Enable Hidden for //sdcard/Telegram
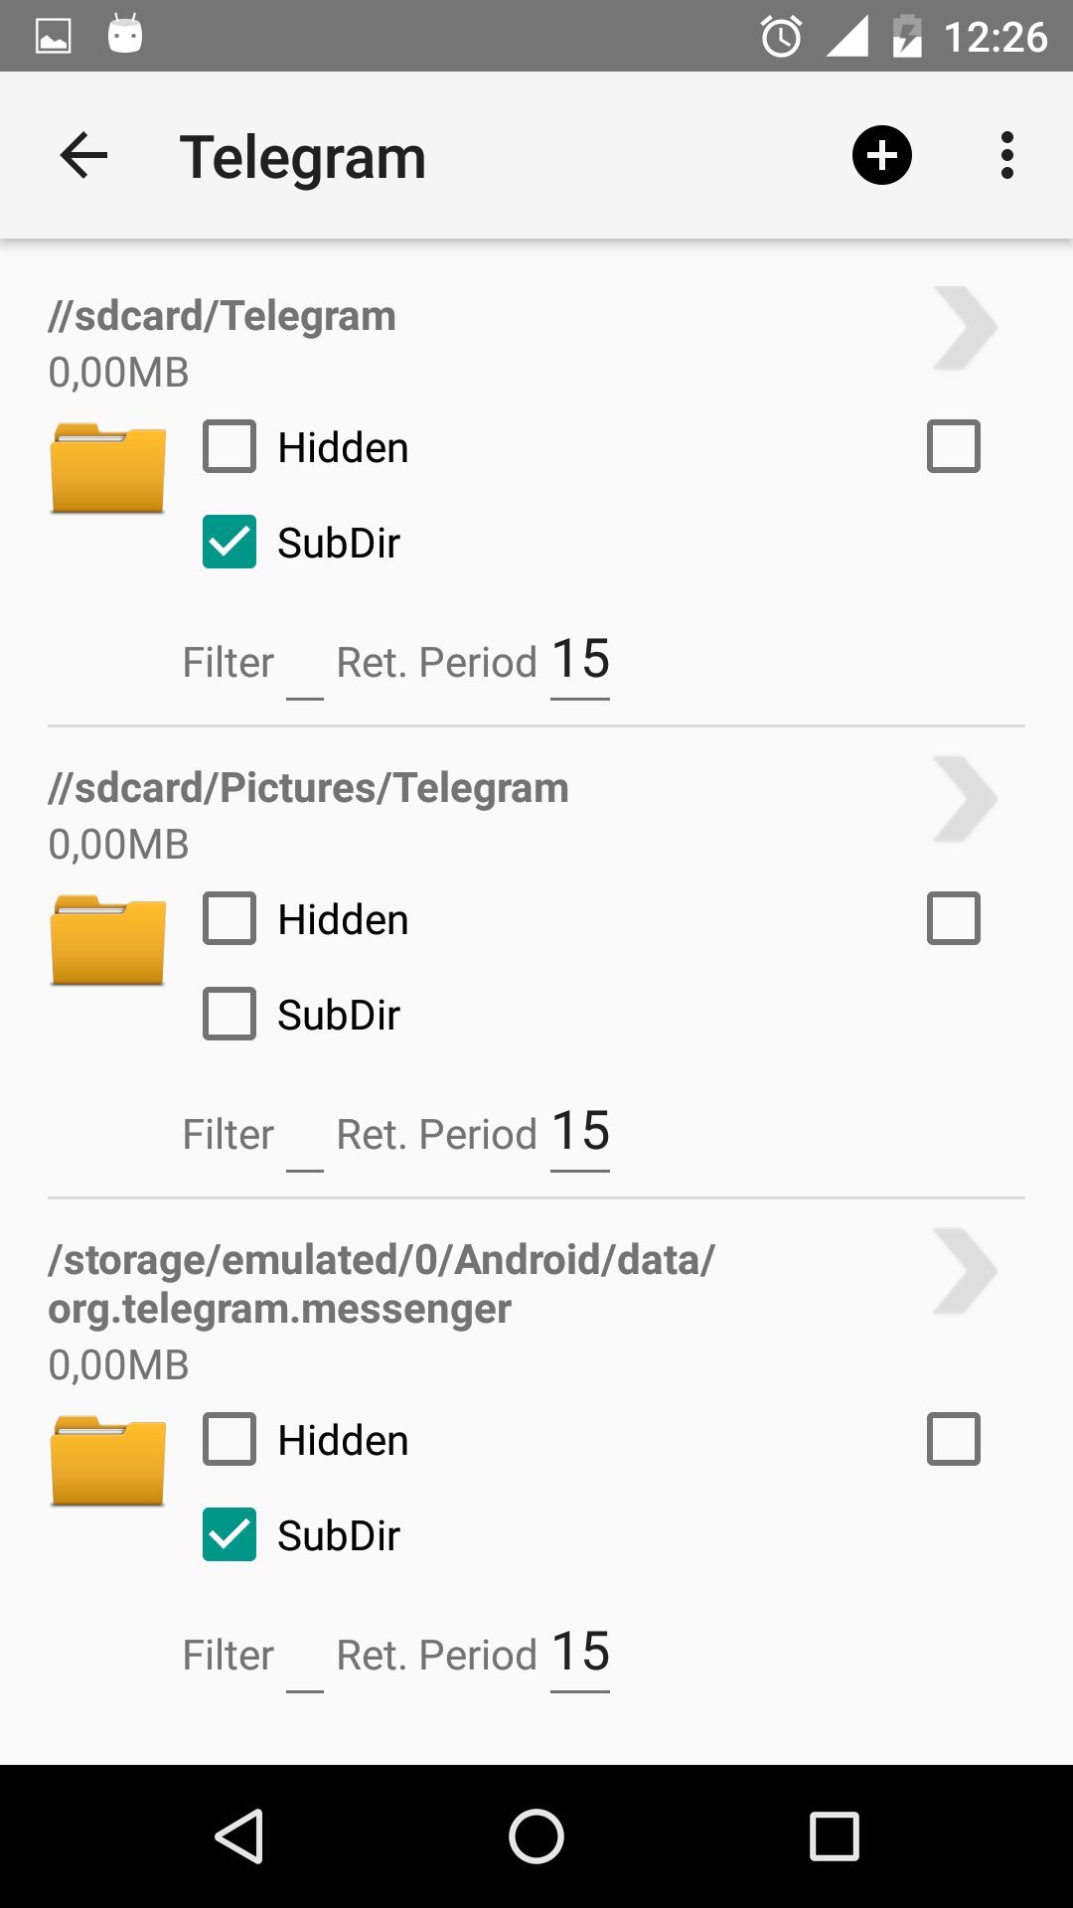Image resolution: width=1073 pixels, height=1908 pixels. tap(230, 446)
